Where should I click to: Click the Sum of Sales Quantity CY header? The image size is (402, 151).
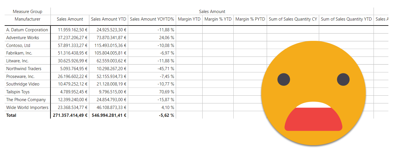coord(293,19)
